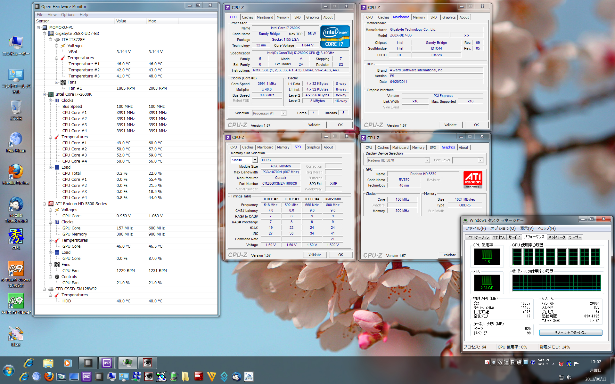Click the Windows Start orb
The height and width of the screenshot is (384, 615).
pos(9,371)
